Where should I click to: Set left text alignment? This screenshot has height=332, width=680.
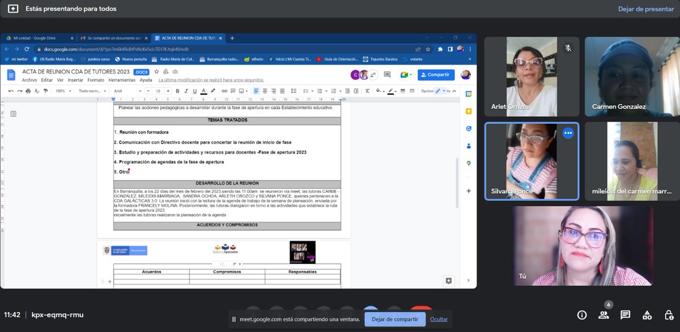tap(256, 91)
